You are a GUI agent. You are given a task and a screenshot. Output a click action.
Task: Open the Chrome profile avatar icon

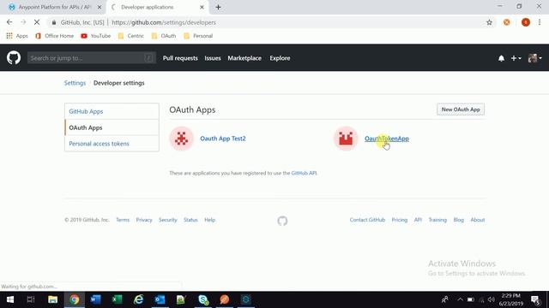526,22
